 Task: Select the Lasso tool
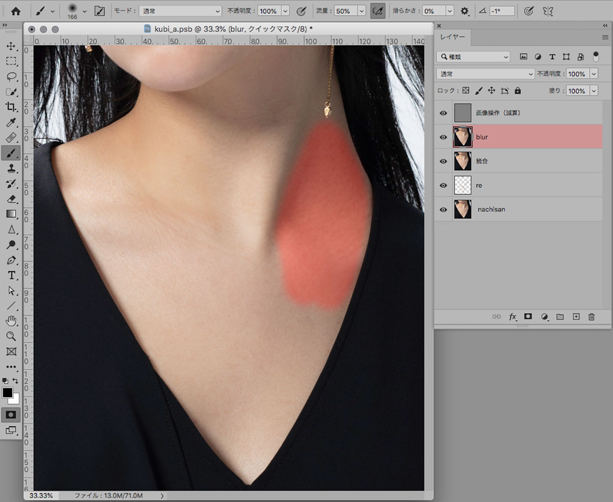[x=11, y=77]
